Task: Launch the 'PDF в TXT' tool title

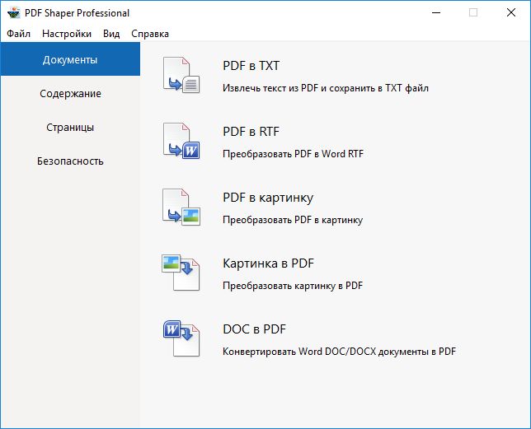Action: point(251,66)
